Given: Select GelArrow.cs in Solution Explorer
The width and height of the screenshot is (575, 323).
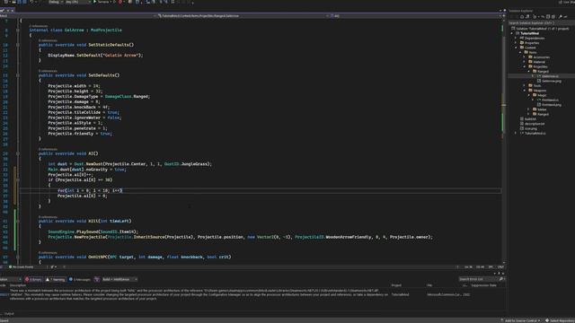Looking at the screenshot, I should (x=550, y=76).
